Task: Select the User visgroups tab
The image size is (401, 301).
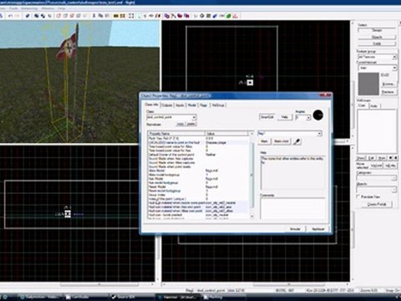Action: tap(362, 105)
